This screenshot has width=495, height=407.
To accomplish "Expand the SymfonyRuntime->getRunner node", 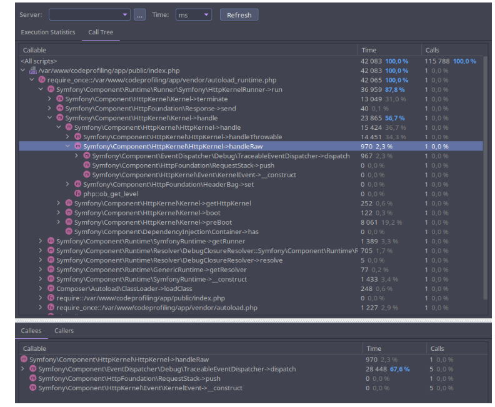I will [x=41, y=241].
